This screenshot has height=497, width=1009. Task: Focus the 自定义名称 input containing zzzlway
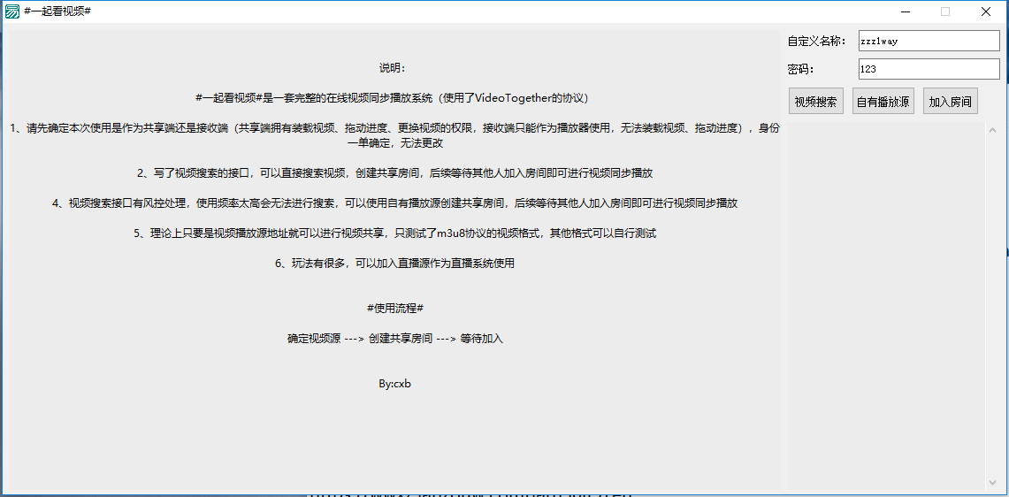(928, 41)
